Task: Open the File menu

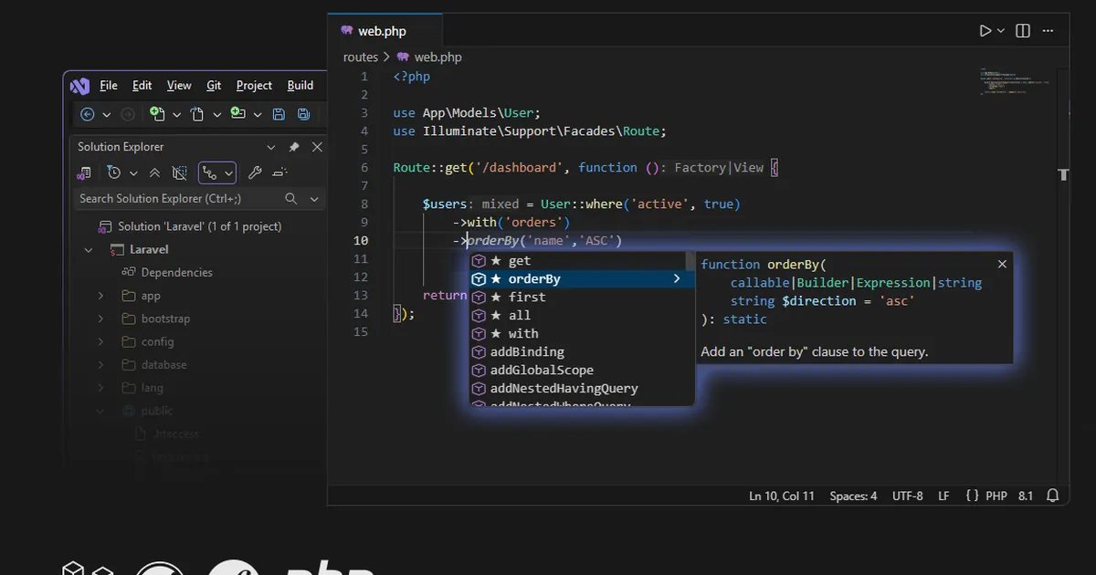Action: point(109,86)
